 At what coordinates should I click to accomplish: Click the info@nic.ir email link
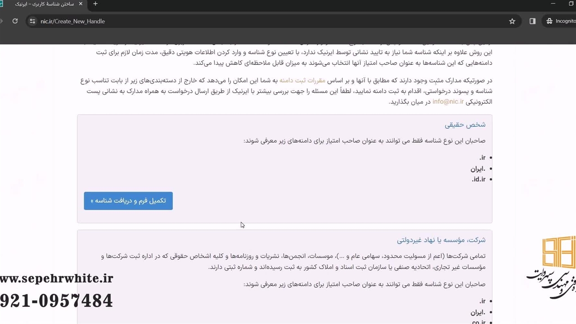point(448,102)
